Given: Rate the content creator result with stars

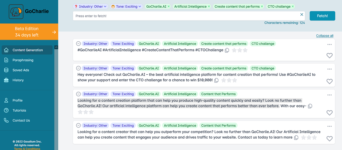Looking at the screenshot, I should click(x=309, y=137).
